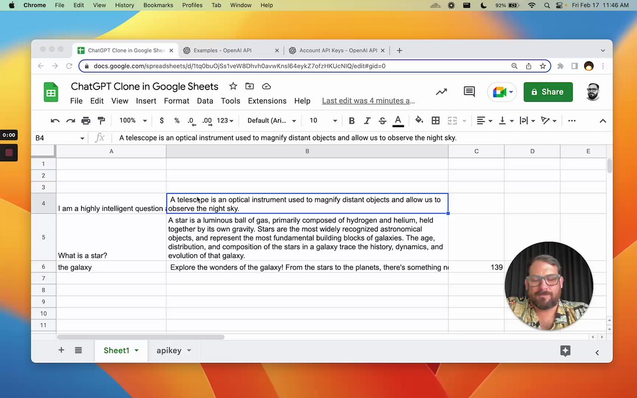The height and width of the screenshot is (398, 637).
Task: Select the column B header
Action: click(x=307, y=151)
